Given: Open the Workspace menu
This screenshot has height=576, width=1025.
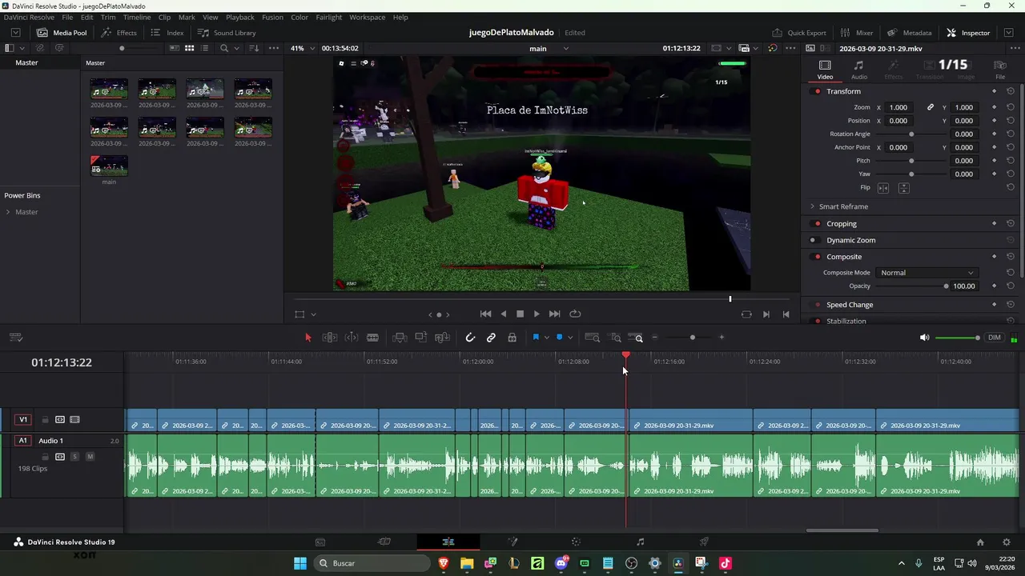Looking at the screenshot, I should click(x=367, y=17).
